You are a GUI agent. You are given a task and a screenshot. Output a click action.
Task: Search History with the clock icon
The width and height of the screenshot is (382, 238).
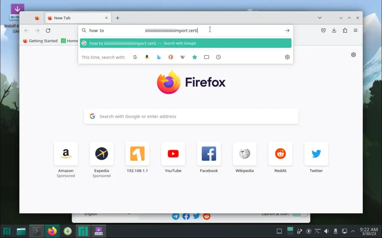(x=218, y=57)
